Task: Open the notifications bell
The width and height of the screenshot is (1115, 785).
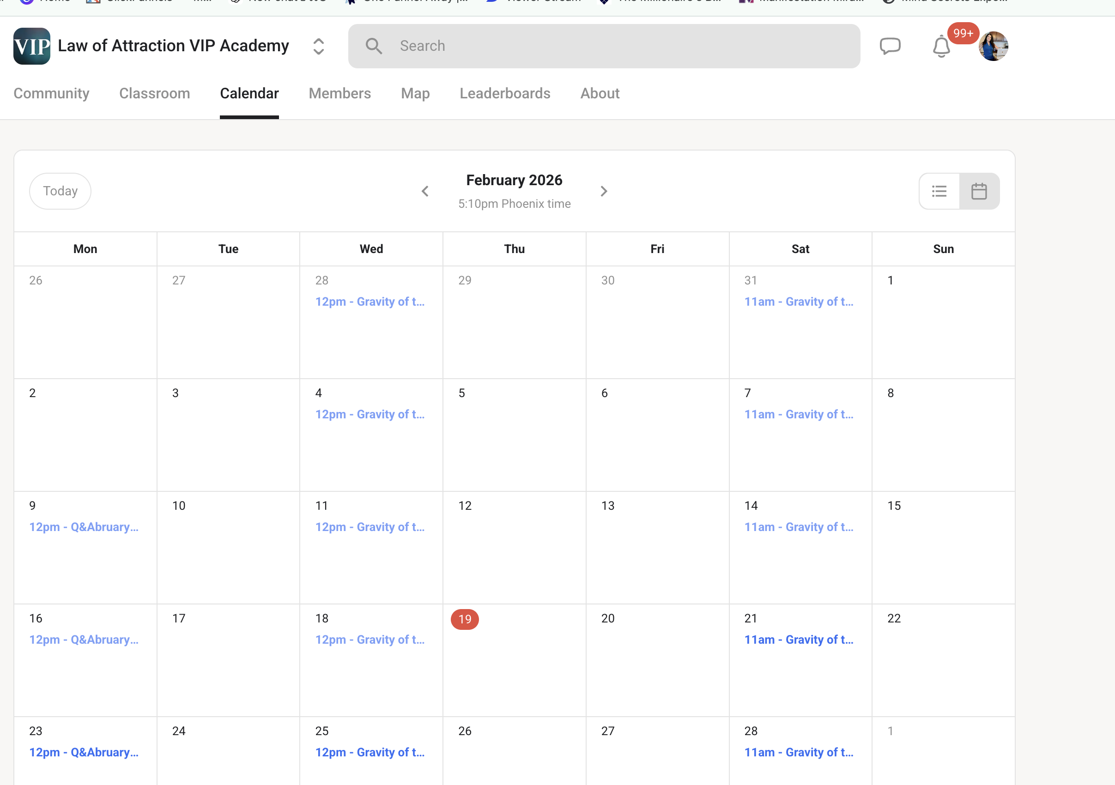Action: point(941,47)
